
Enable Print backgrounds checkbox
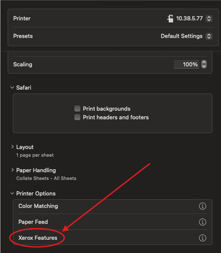(77, 109)
